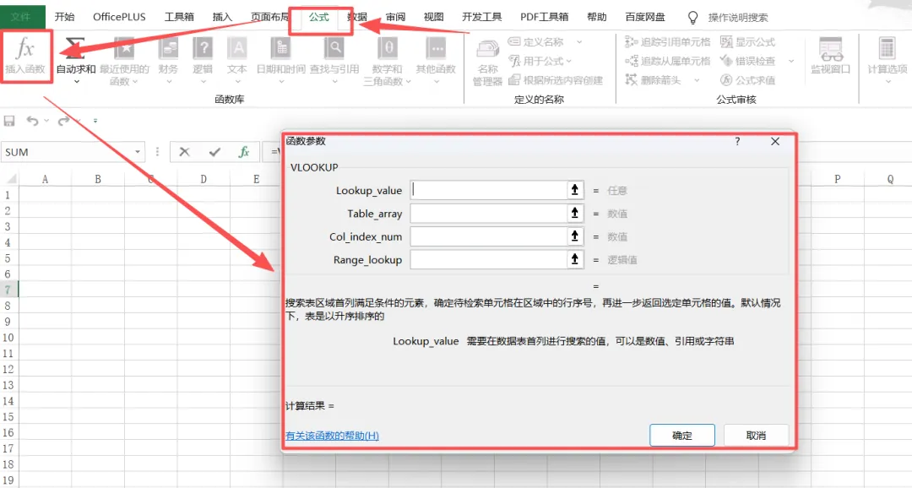Open More Functions (其他函数) icon

point(437,49)
